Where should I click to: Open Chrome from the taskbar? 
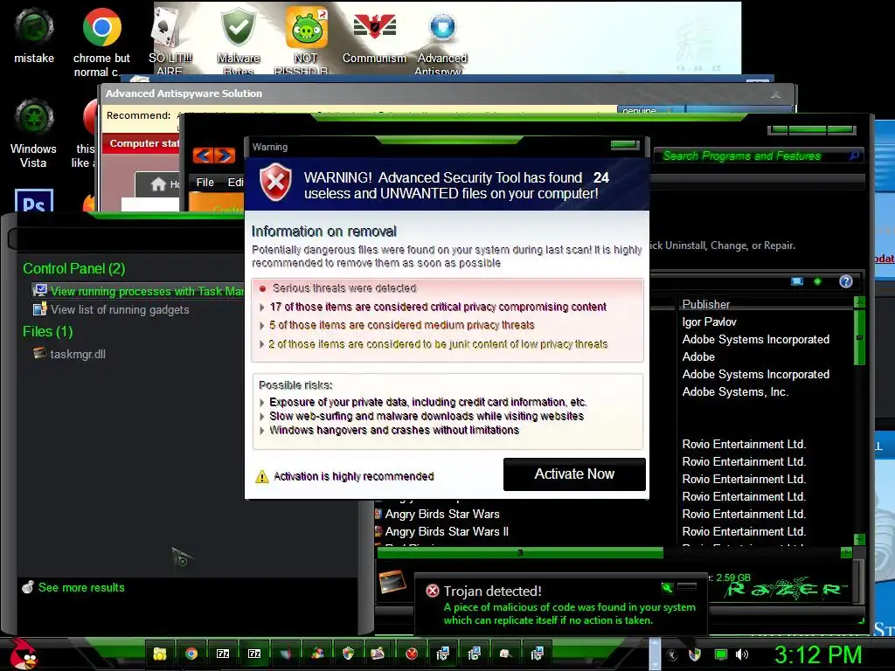191,654
